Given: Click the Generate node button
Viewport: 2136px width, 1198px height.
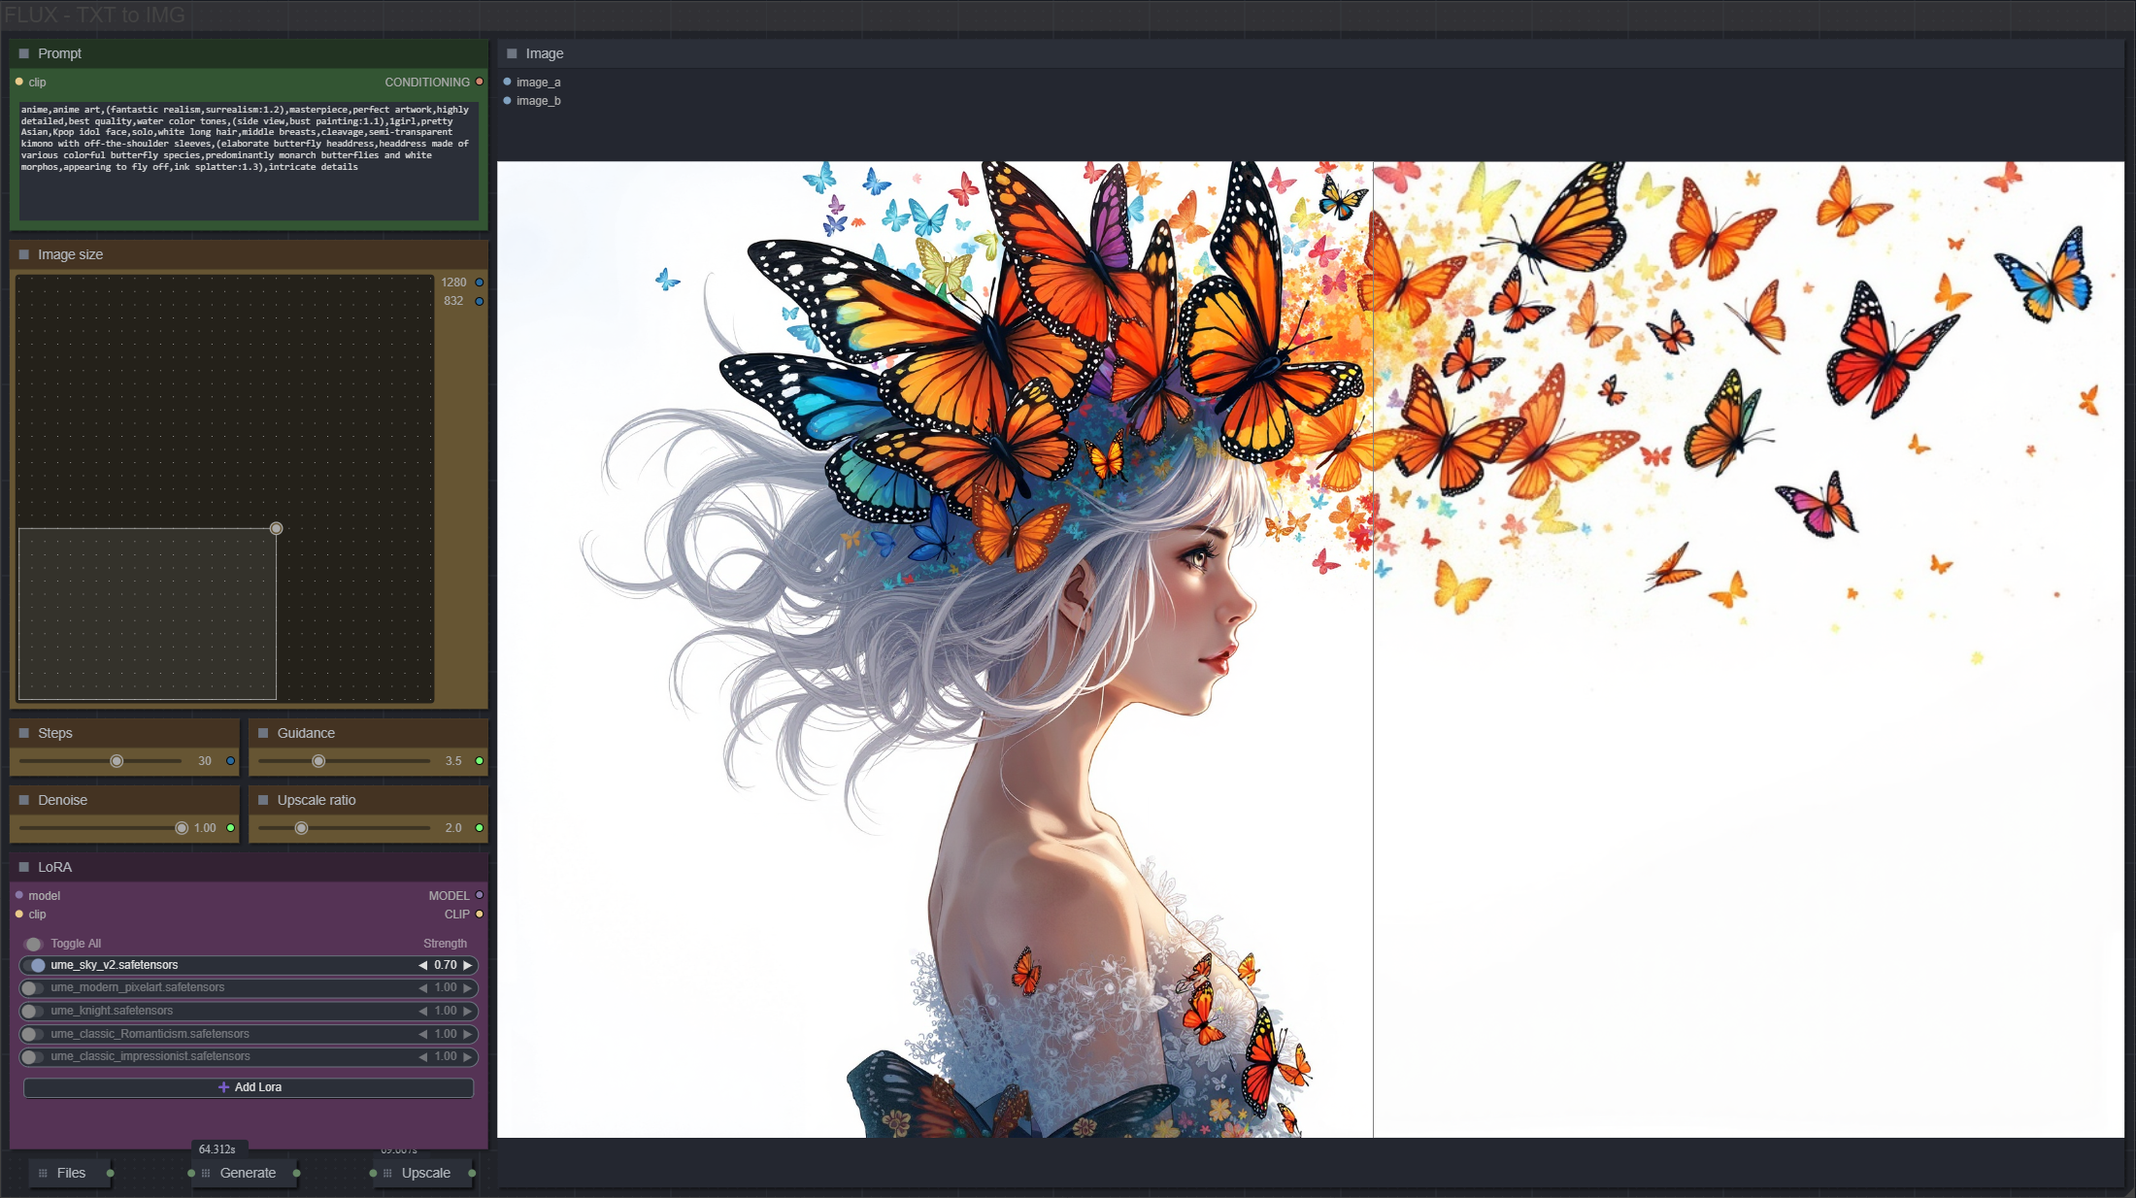Looking at the screenshot, I should tap(248, 1173).
